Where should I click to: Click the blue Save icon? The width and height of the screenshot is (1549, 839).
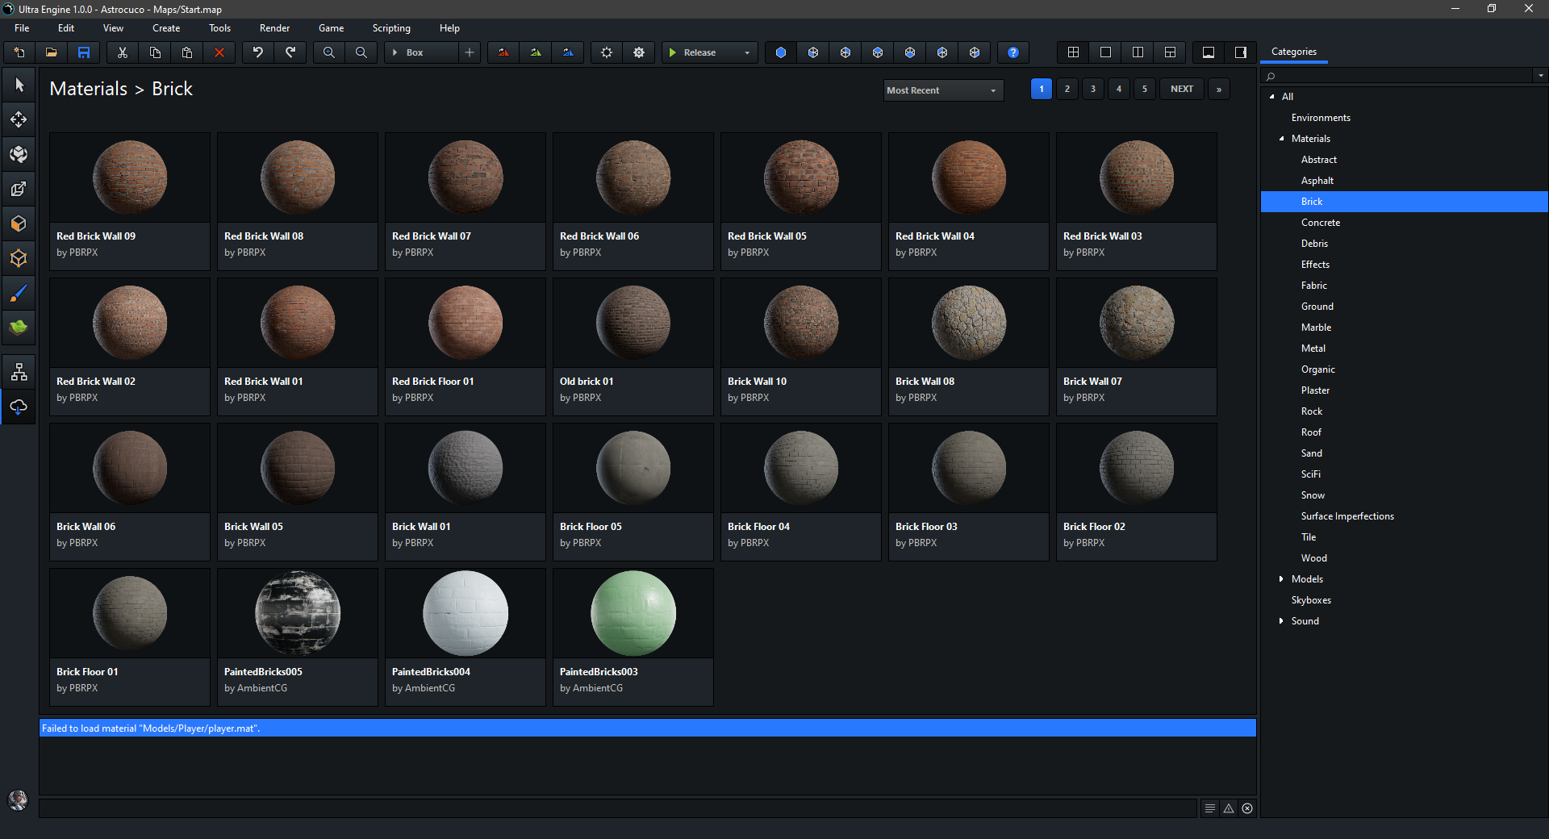[x=84, y=52]
